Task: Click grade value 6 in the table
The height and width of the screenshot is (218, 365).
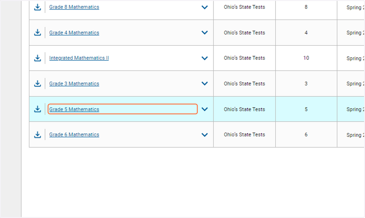Action: pyautogui.click(x=306, y=134)
